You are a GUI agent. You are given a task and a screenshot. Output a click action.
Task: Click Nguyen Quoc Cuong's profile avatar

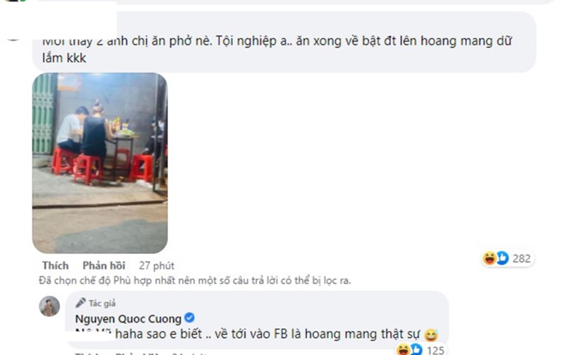coord(49,306)
